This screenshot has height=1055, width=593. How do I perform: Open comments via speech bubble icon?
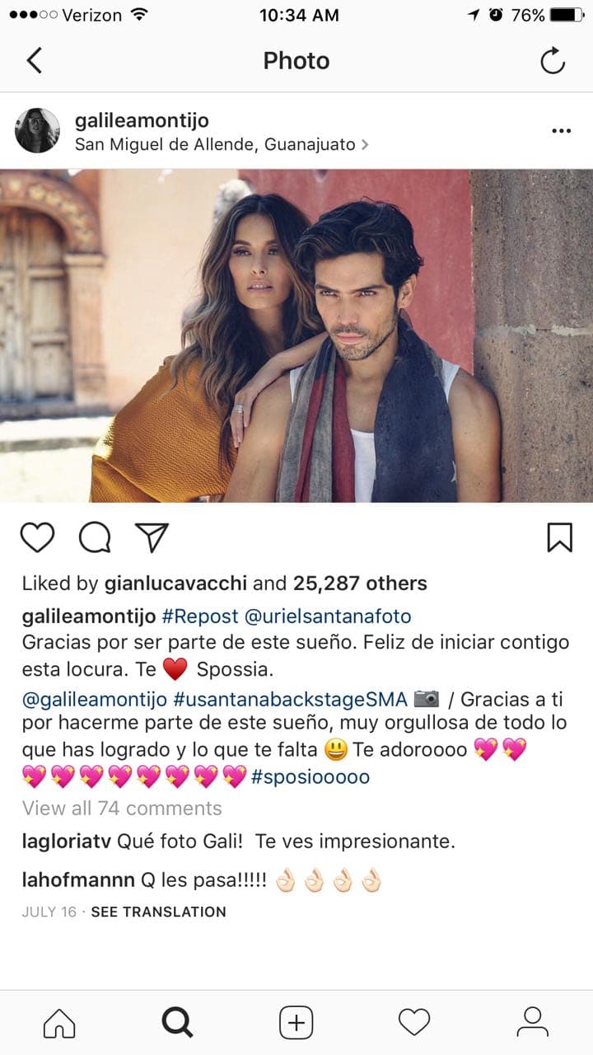click(95, 537)
